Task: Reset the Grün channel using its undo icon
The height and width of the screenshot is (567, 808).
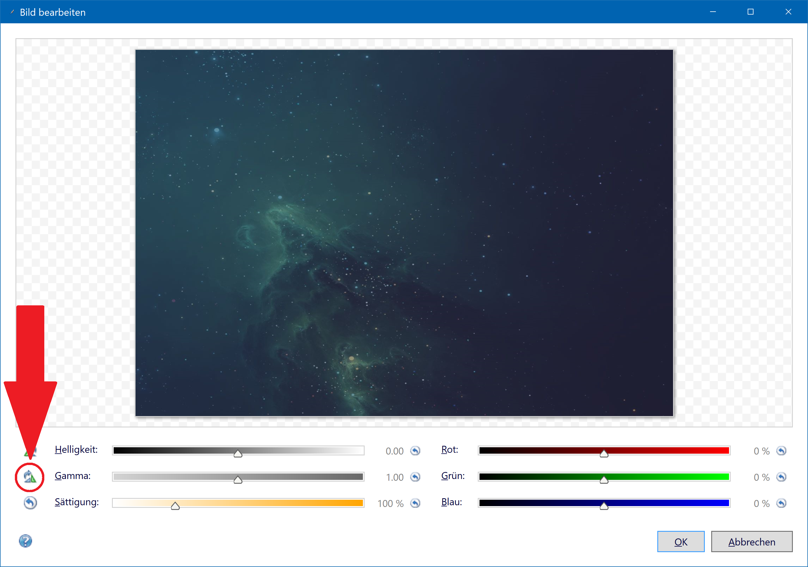Action: point(781,477)
